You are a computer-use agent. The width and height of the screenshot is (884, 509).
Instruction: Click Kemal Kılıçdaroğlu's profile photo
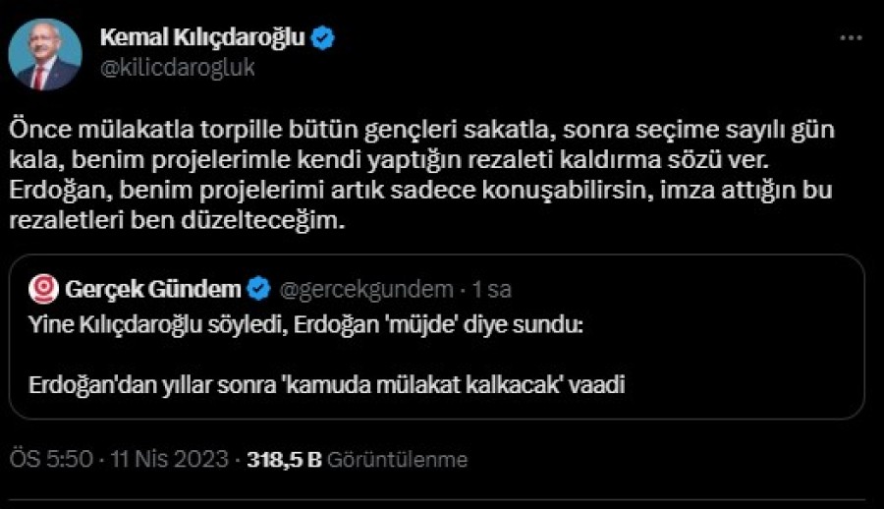[45, 53]
